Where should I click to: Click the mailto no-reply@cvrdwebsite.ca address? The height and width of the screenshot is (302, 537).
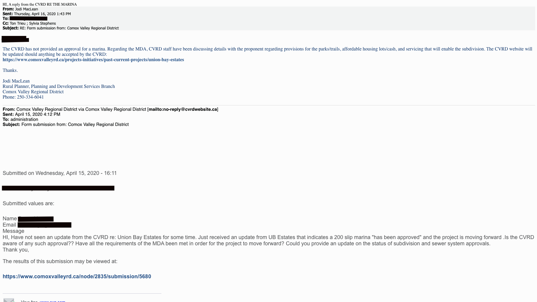[x=182, y=109]
